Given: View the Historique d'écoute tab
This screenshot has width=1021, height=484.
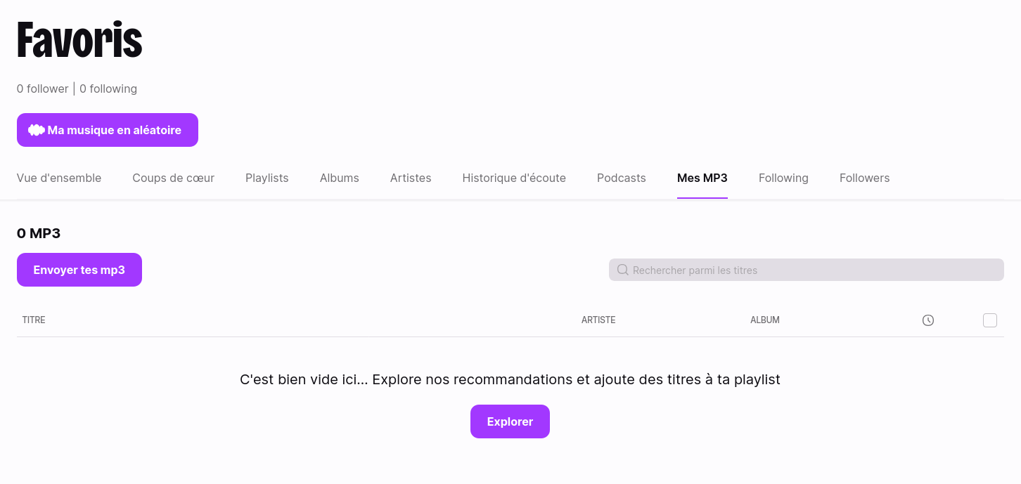Looking at the screenshot, I should [x=514, y=178].
